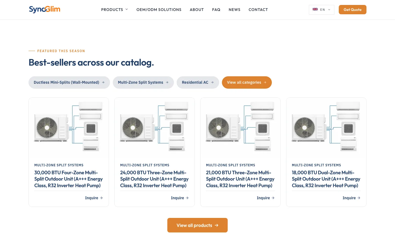
Task: Open the EN language dropdown
Action: [x=321, y=10]
